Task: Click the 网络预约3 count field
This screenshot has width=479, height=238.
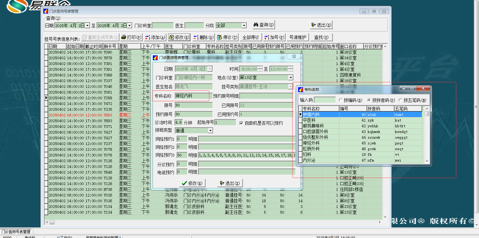Action: [182, 155]
